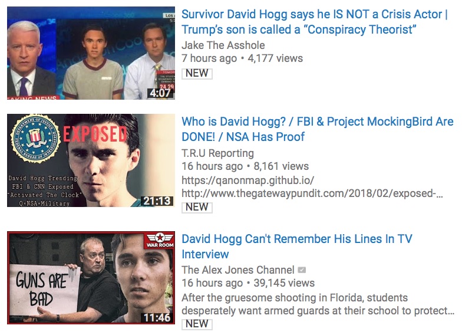Click the title 'David Hogg Can't Remember His Lines In TV Interview'
This screenshot has height=335, width=462.
click(297, 247)
